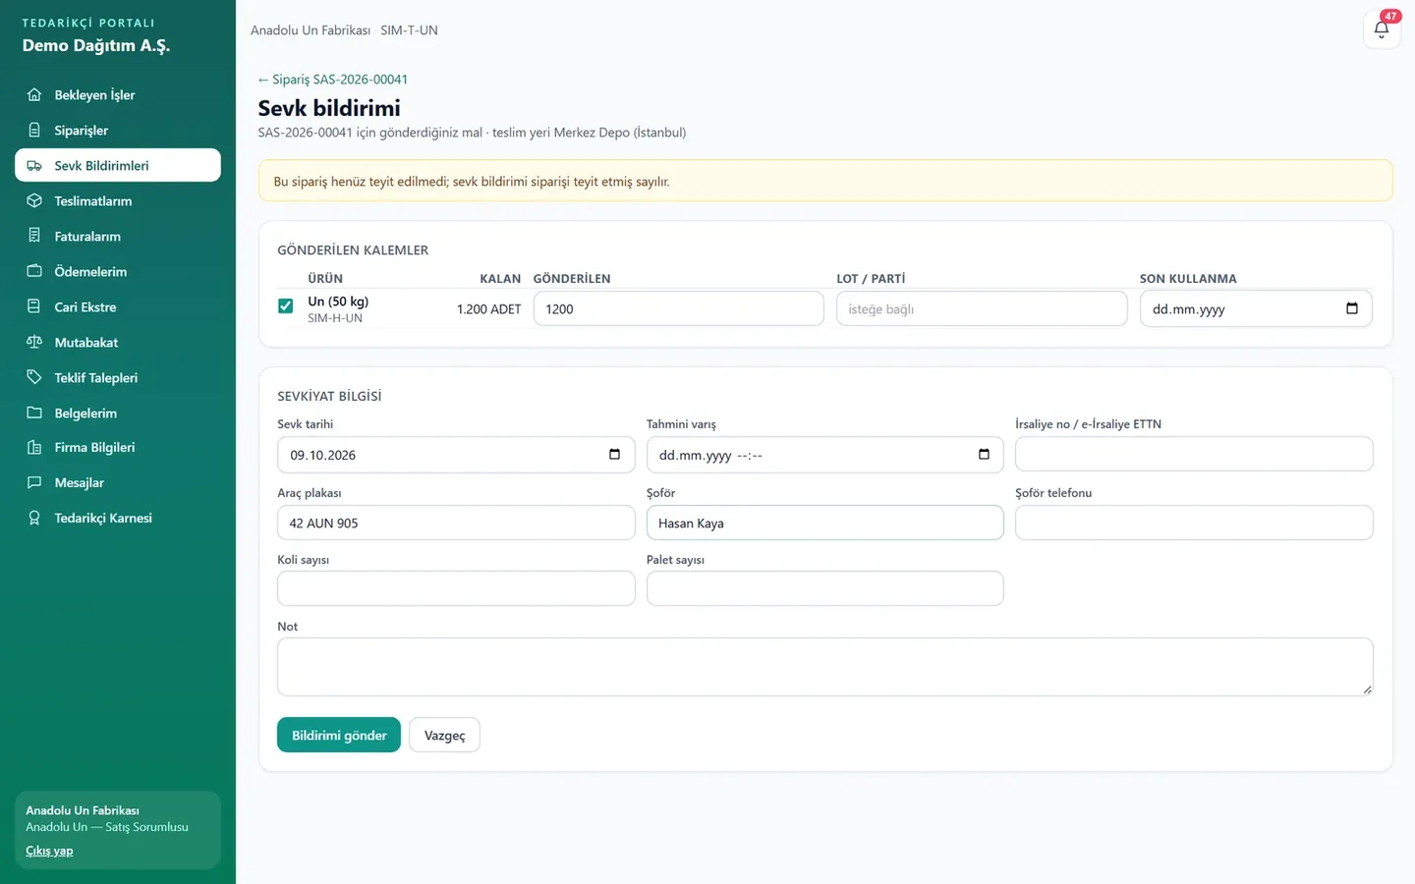
Task: Click the Şoför telefonu field
Action: click(1194, 523)
